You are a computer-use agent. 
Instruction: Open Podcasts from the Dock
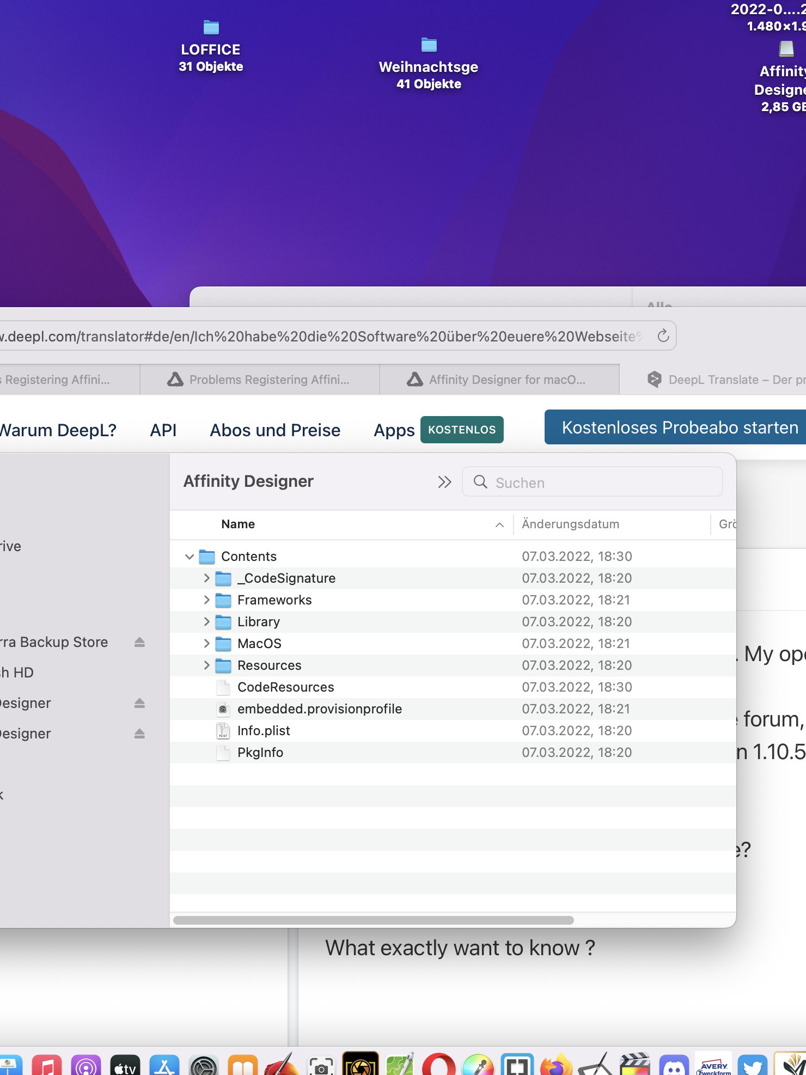pos(86,1065)
